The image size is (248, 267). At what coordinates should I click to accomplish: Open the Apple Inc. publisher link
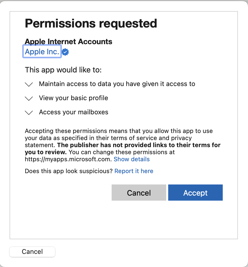coord(42,52)
